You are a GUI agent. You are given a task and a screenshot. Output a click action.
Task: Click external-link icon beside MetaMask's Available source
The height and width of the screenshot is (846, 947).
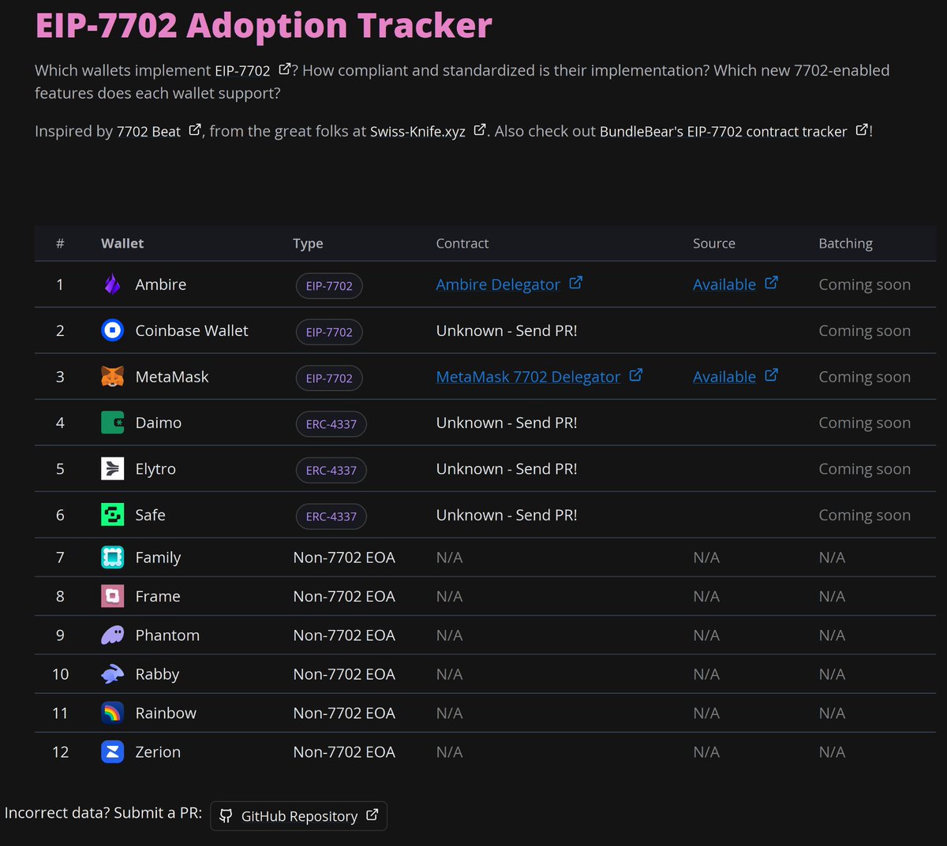click(x=772, y=375)
